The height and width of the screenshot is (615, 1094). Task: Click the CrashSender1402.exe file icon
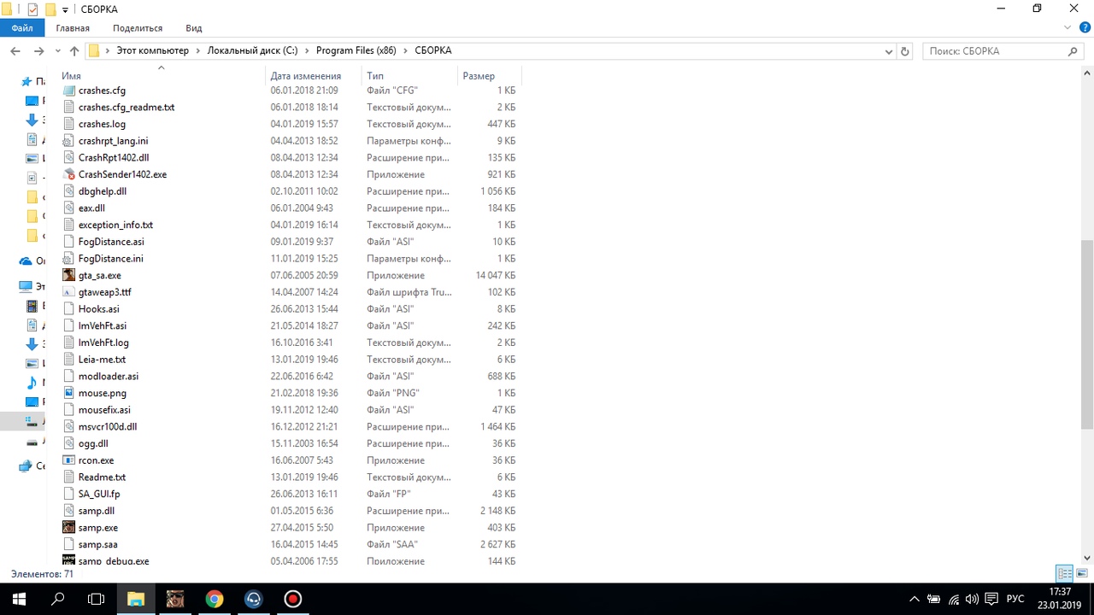[69, 174]
